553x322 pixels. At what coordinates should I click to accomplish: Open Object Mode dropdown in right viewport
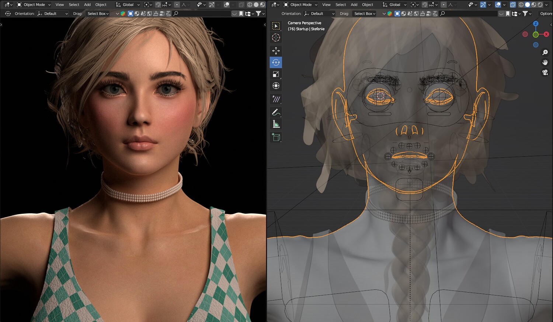[300, 5]
